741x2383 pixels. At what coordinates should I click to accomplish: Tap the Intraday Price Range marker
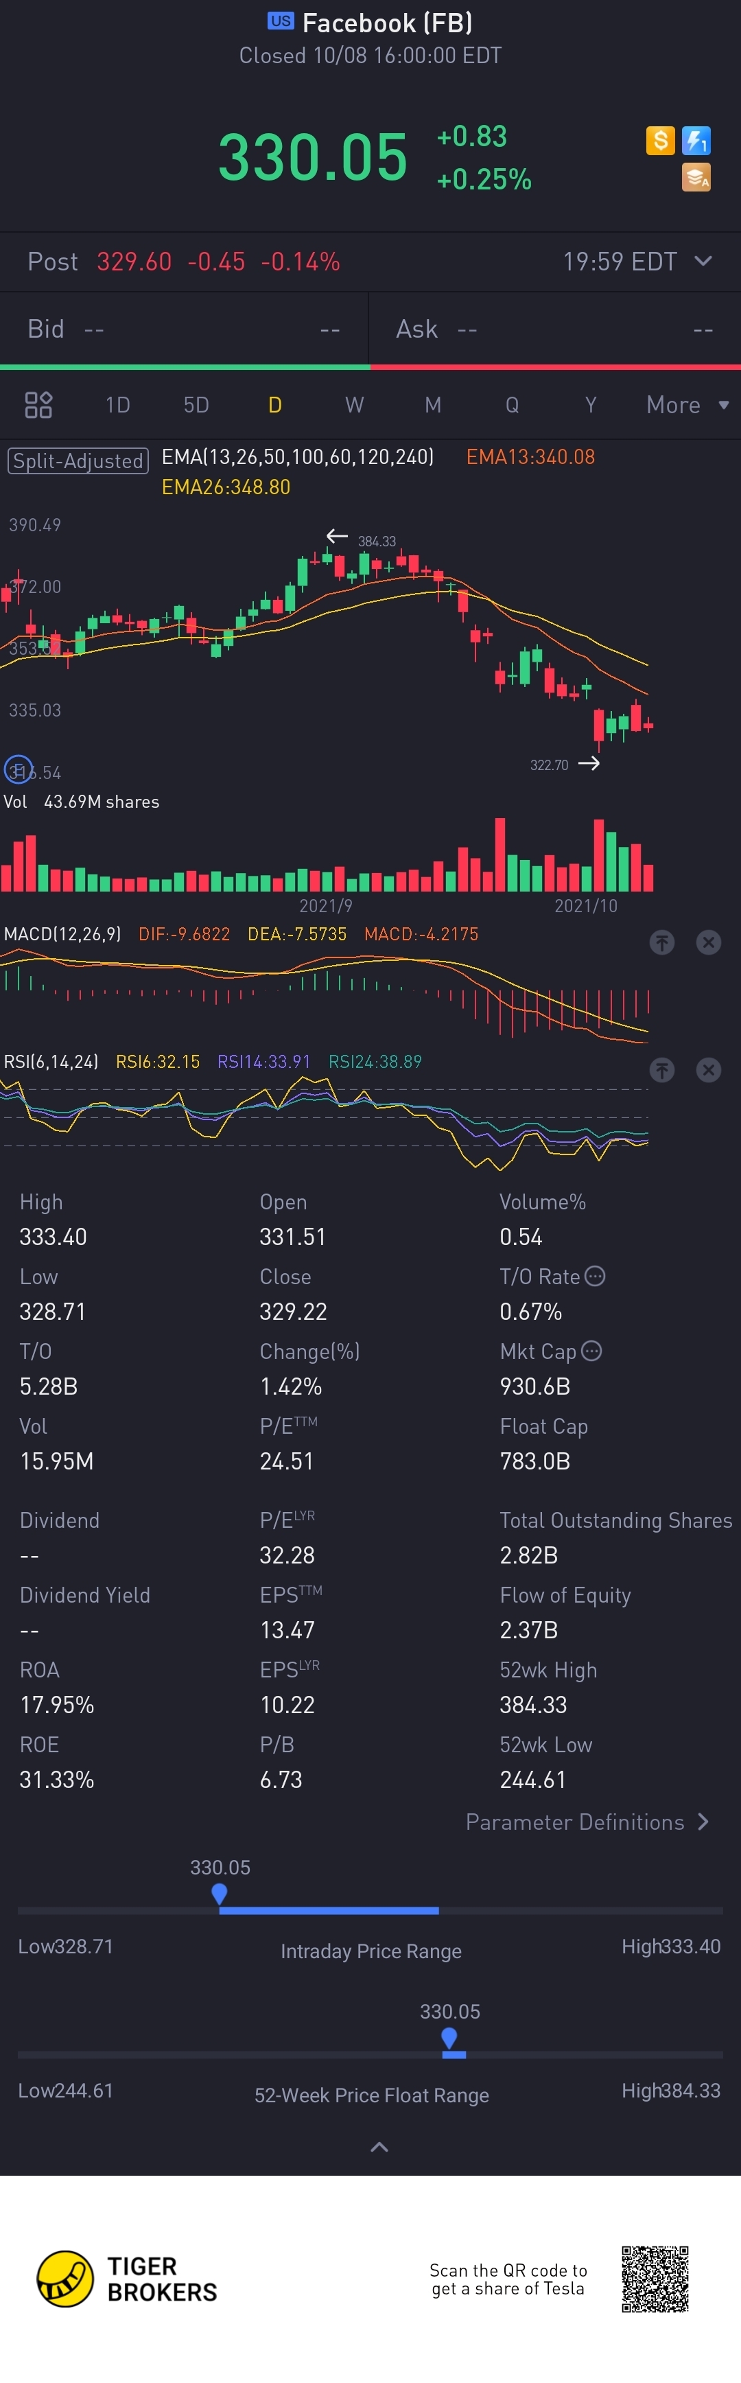click(220, 1894)
